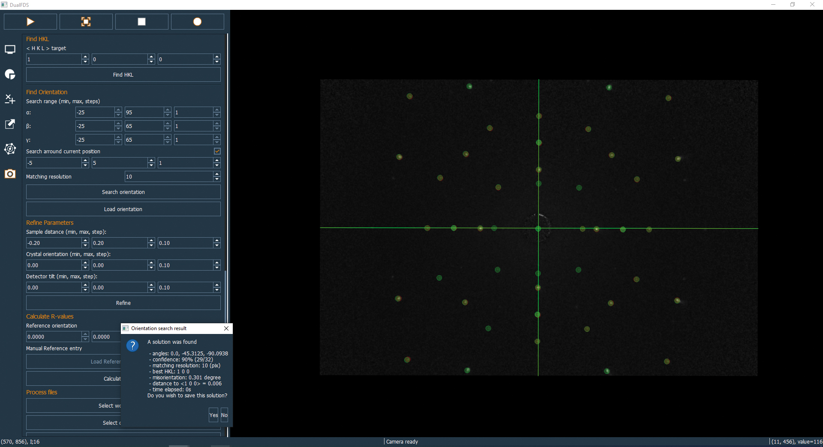Click the Find HKL button
Viewport: 823px width, 447px height.
click(x=123, y=75)
